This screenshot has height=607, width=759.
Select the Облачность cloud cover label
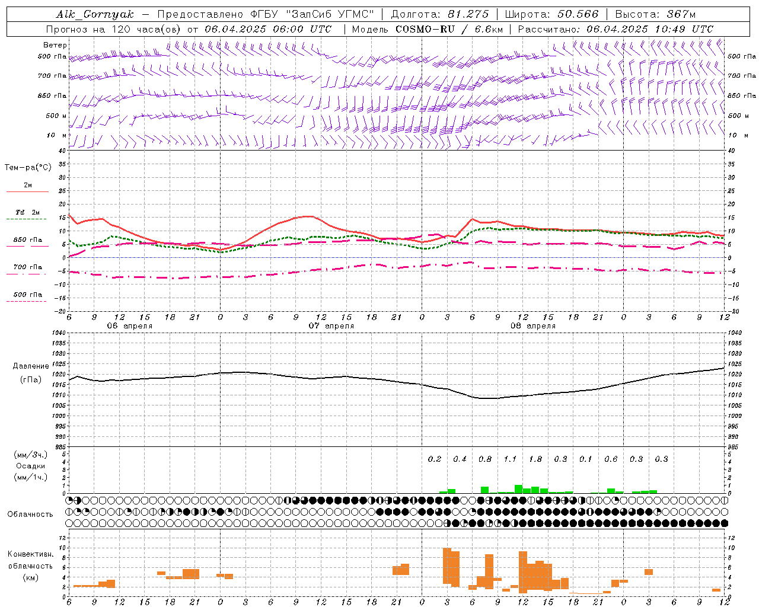click(x=30, y=515)
